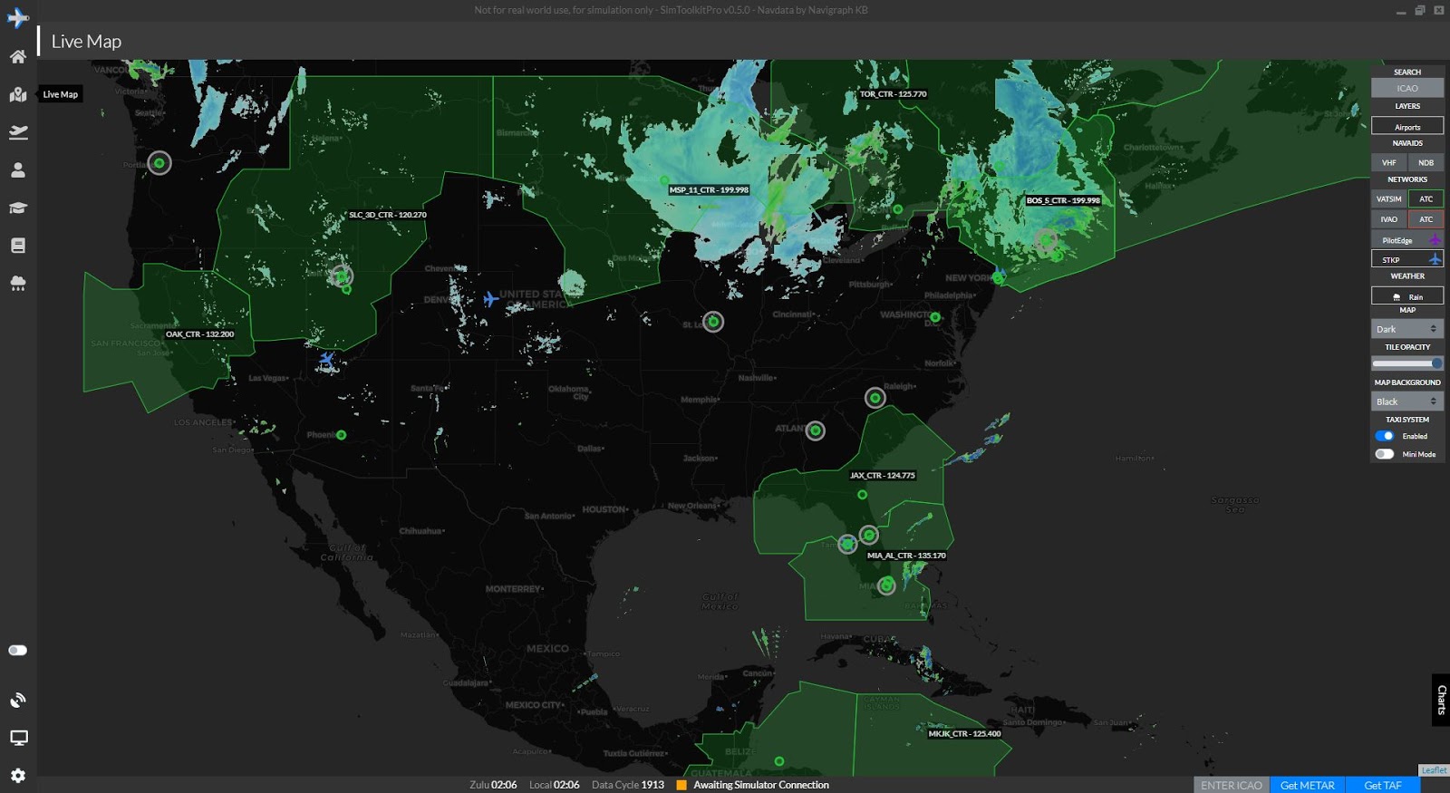Viewport: 1450px width, 793px height.
Task: Open the satellite dish network icon
Action: pyautogui.click(x=18, y=700)
